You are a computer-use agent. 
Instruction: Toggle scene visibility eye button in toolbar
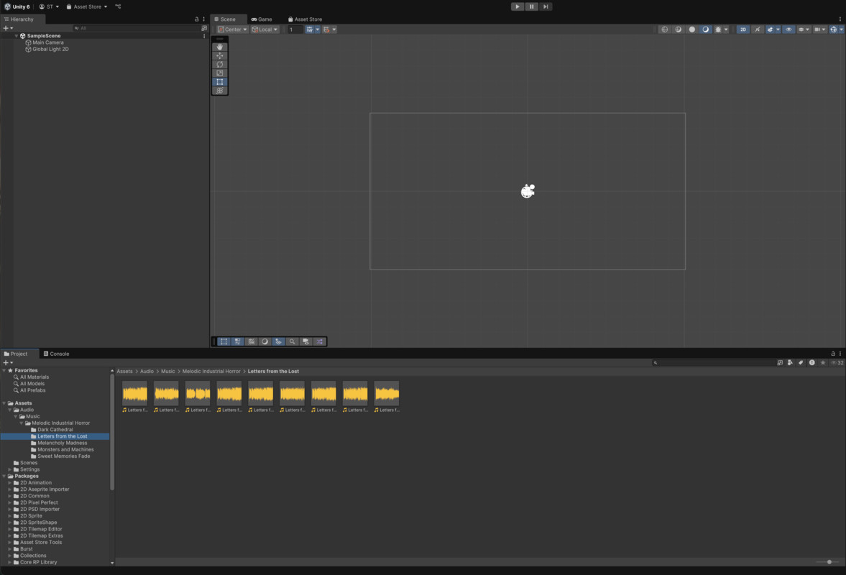coord(788,29)
